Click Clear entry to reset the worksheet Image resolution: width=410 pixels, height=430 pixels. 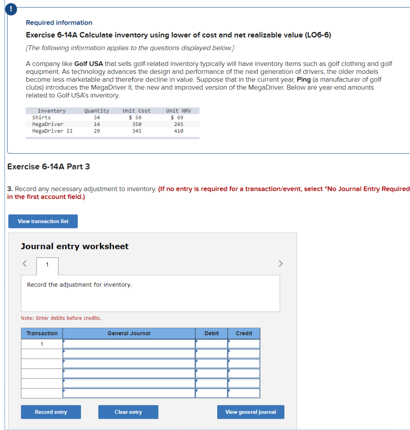[x=128, y=412]
